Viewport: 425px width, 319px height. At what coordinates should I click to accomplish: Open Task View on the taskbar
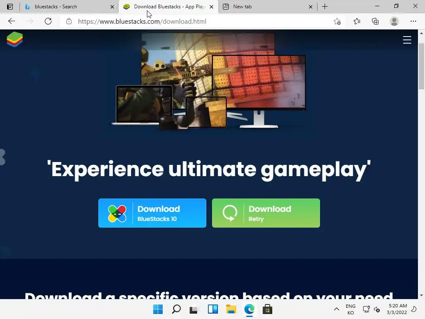click(x=194, y=309)
